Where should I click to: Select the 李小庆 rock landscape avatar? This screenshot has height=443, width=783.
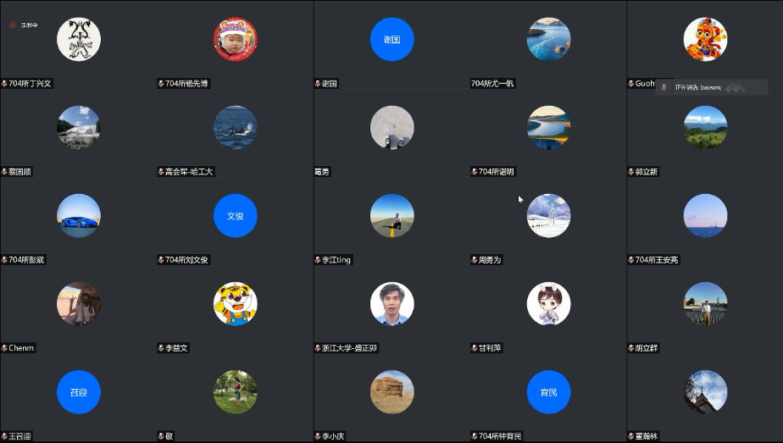(x=391, y=392)
